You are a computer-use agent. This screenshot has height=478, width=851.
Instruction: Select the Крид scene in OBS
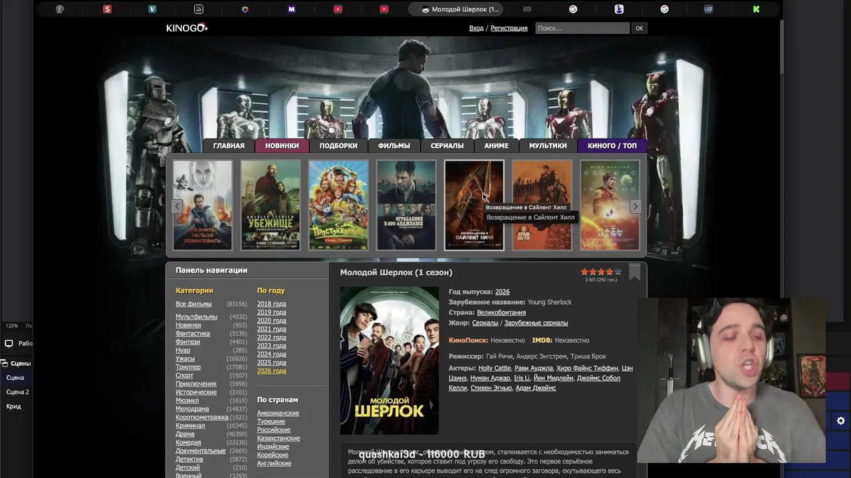click(13, 406)
